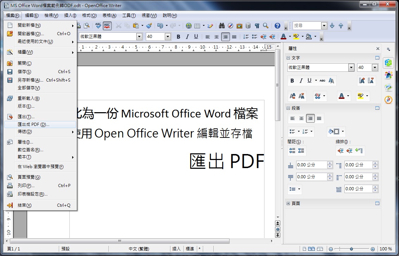
Task: Toggle Bold in the sidebar text panel
Action: [292, 81]
